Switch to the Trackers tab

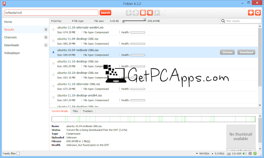(x=88, y=111)
